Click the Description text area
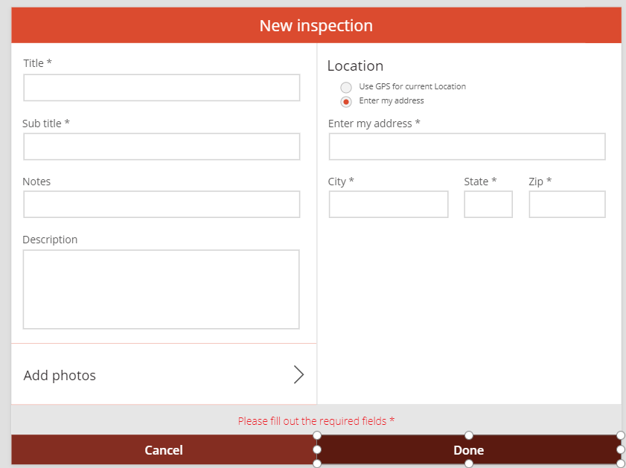 pyautogui.click(x=161, y=289)
